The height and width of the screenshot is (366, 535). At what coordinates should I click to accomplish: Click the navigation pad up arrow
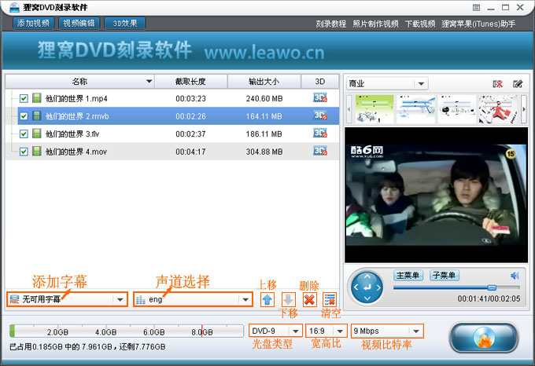367,276
